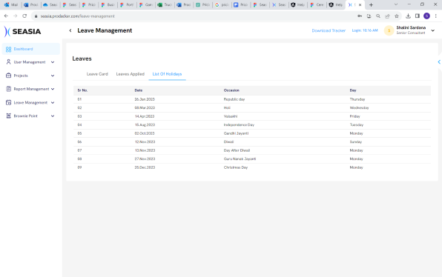Click 26 Jan 2023 date cell
This screenshot has height=277, width=442.
tap(145, 99)
